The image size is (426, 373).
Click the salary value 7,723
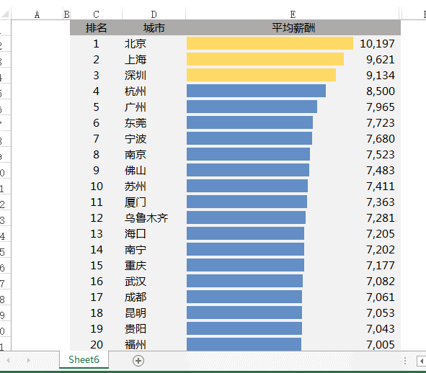[x=380, y=122]
